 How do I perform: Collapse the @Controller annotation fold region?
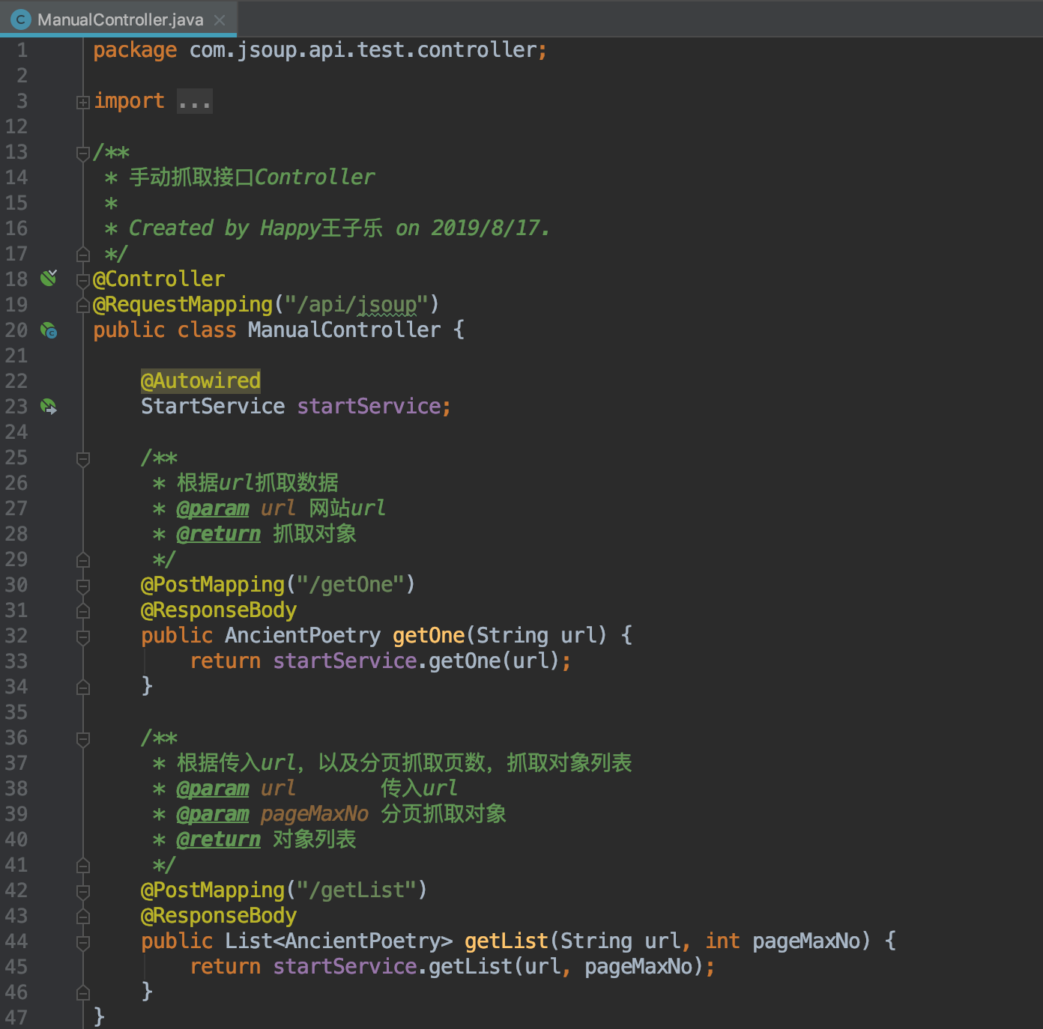pos(82,279)
